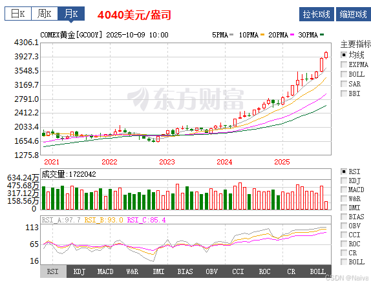The height and width of the screenshot is (285, 371).
Task: Open the CCI tab in bottom bar
Action: pyautogui.click(x=238, y=271)
